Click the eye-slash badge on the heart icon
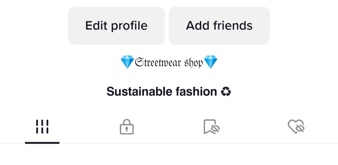The image size is (338, 165). point(300,129)
